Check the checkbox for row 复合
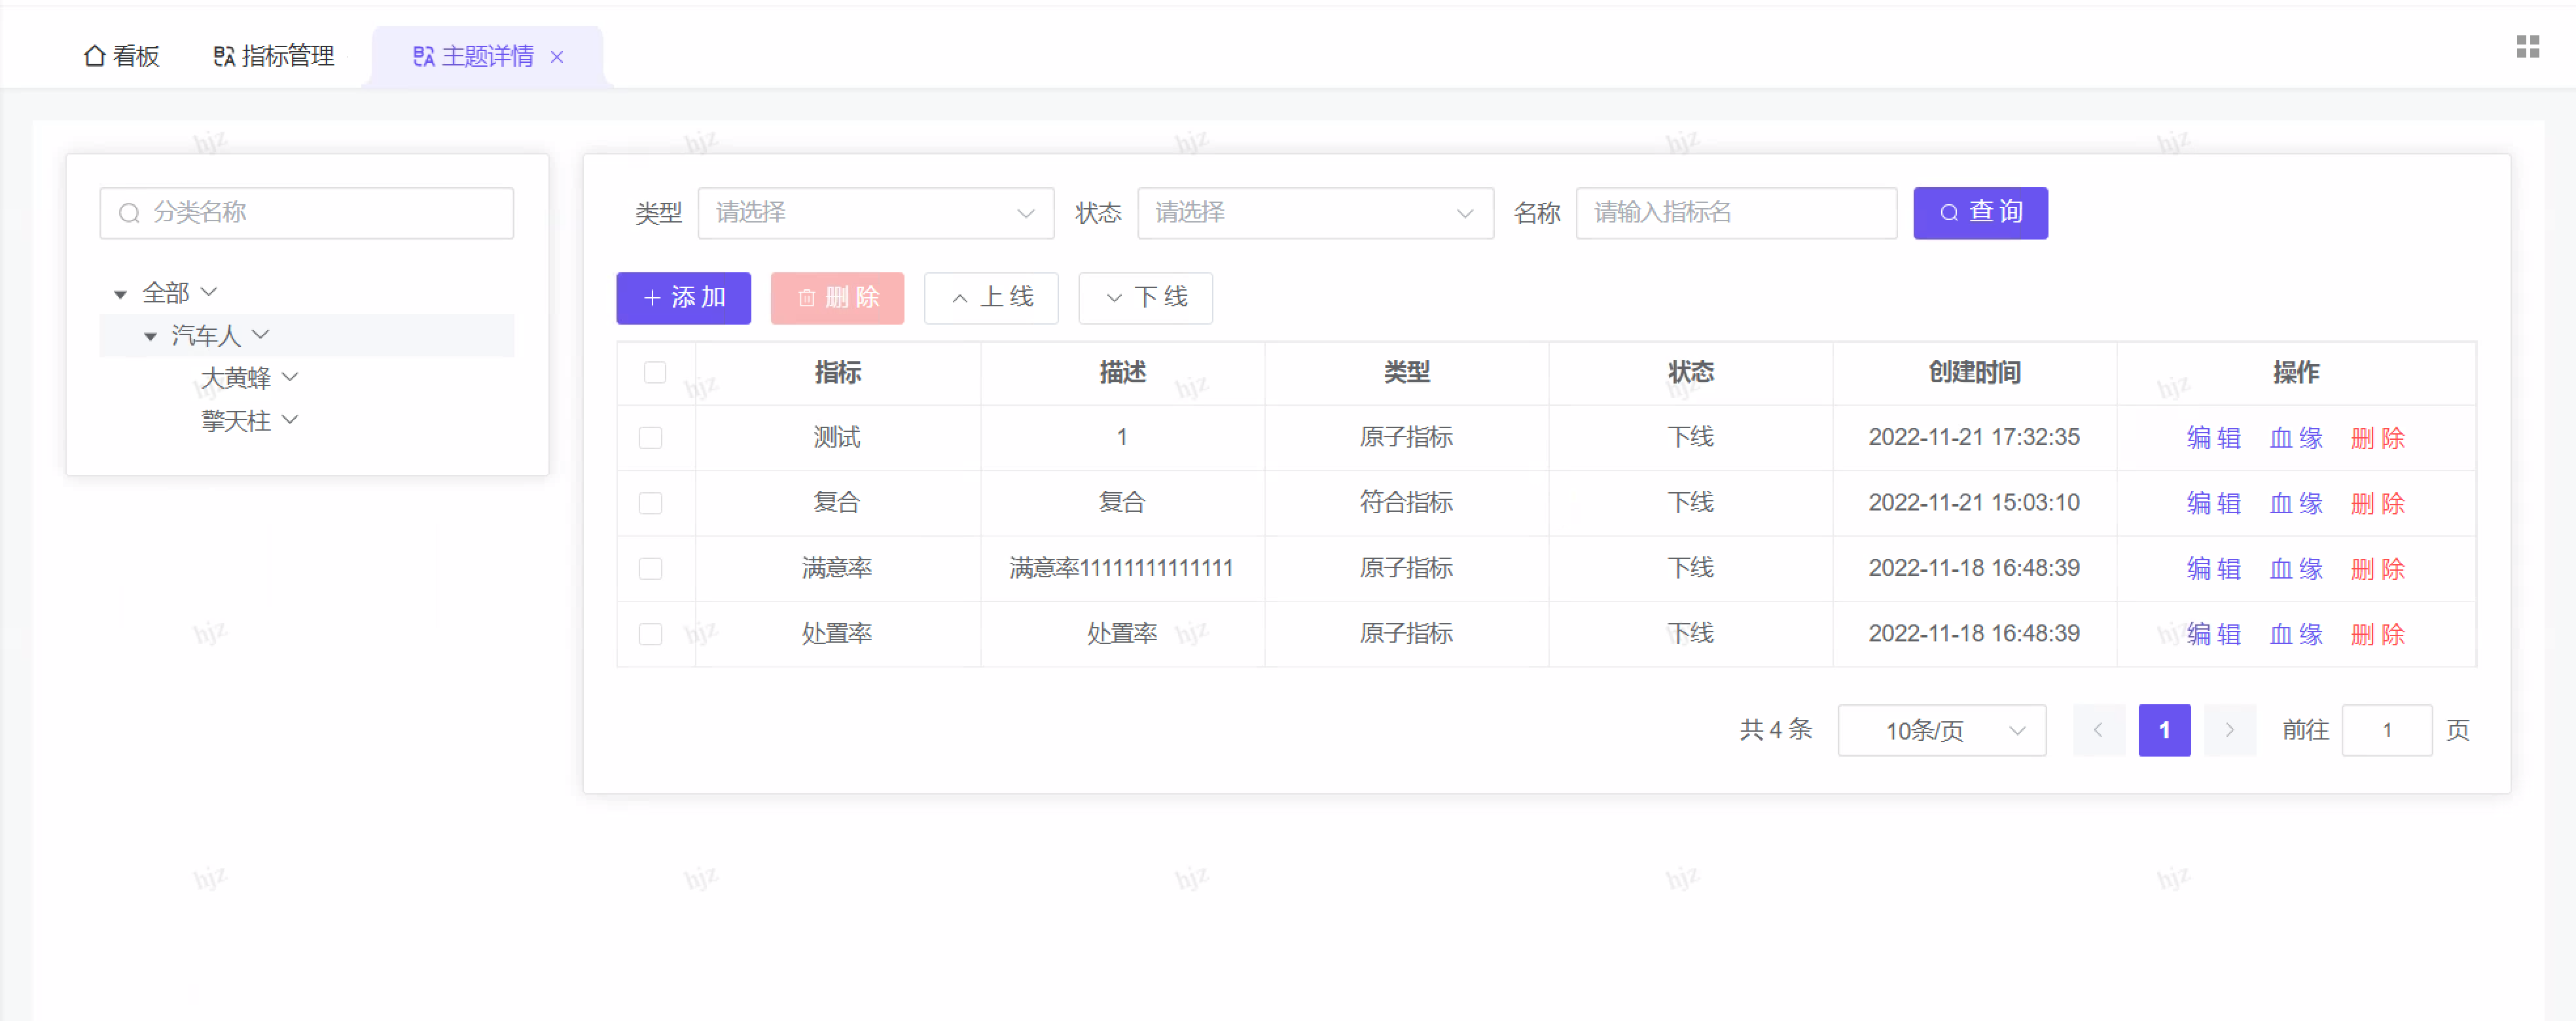This screenshot has width=2576, height=1021. pos(651,503)
